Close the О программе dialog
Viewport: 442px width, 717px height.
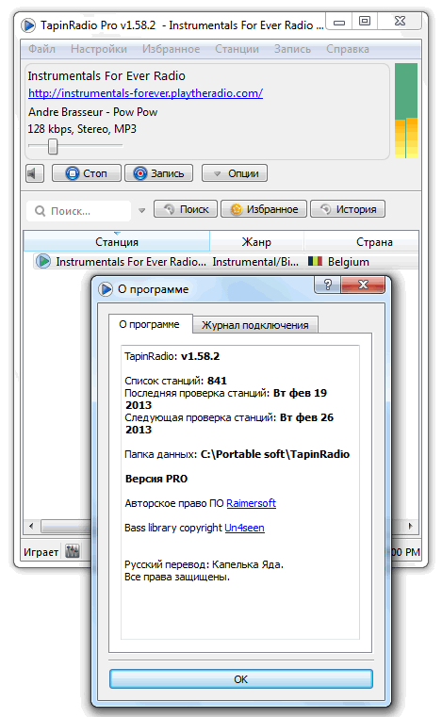point(363,285)
